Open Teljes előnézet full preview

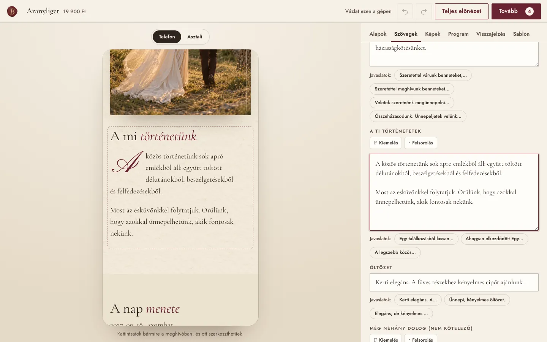pyautogui.click(x=462, y=11)
